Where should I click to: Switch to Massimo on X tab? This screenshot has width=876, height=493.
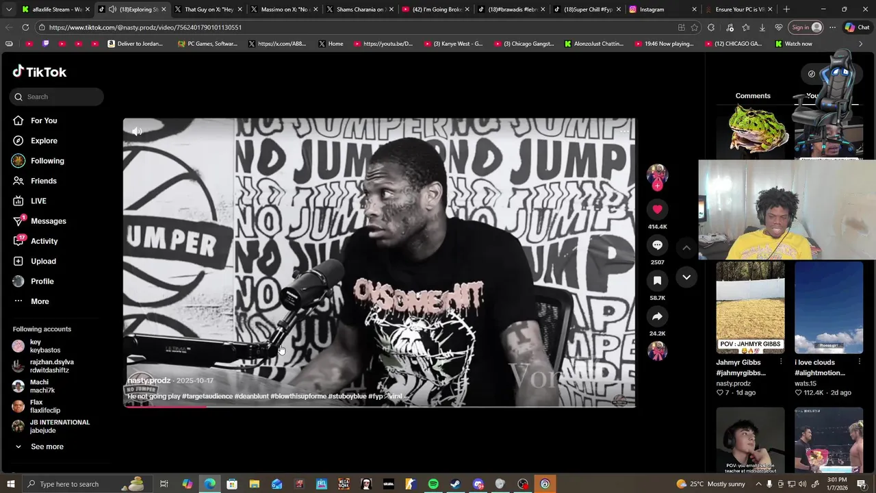pyautogui.click(x=283, y=10)
